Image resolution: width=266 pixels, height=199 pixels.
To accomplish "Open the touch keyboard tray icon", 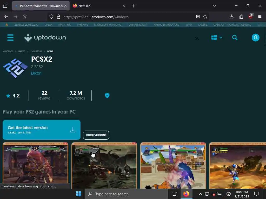I will tap(220, 194).
